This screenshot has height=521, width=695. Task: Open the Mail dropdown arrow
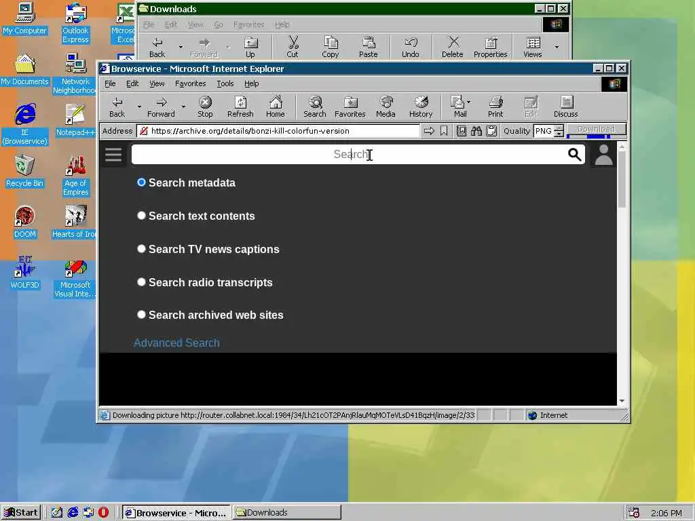469,102
